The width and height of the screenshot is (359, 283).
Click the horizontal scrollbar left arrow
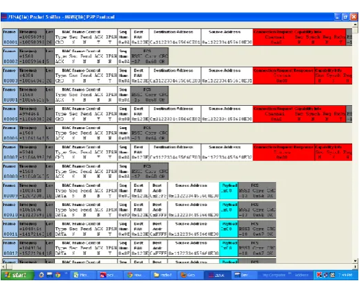3,267
